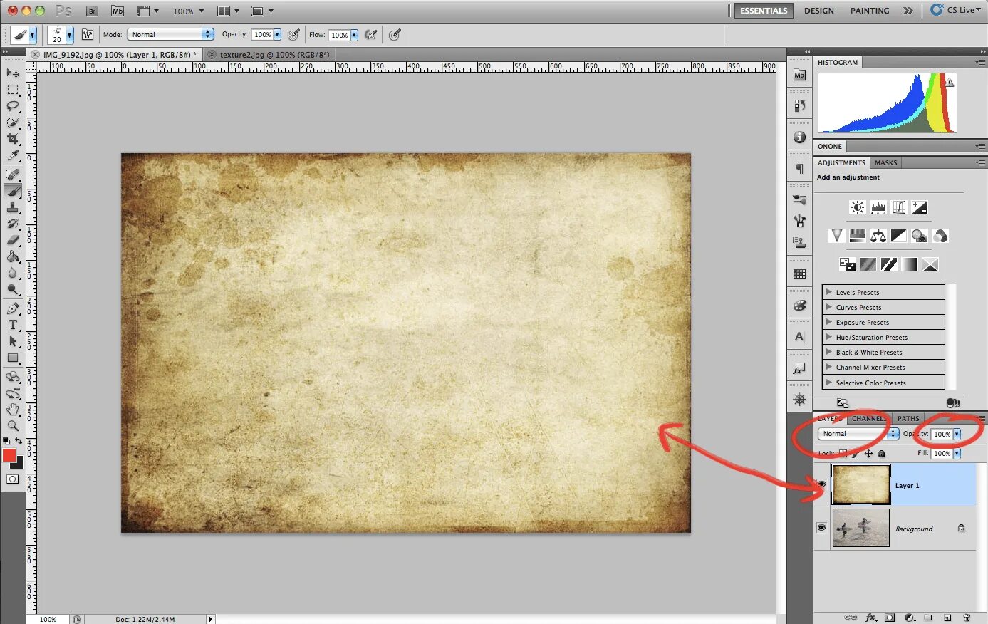Expand the Levels Presets list
988x624 pixels.
click(829, 292)
